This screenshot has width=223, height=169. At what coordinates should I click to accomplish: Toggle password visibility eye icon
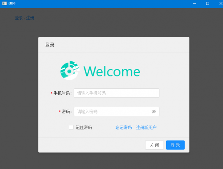[x=154, y=112]
